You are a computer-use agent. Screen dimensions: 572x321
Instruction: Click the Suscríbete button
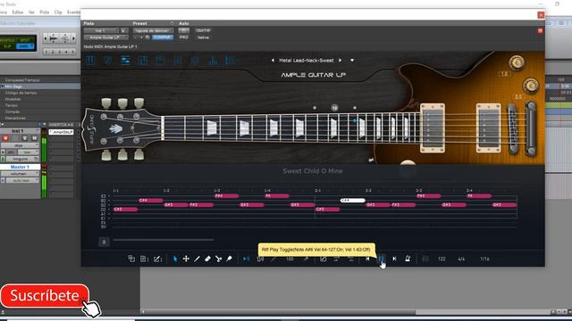[45, 295]
